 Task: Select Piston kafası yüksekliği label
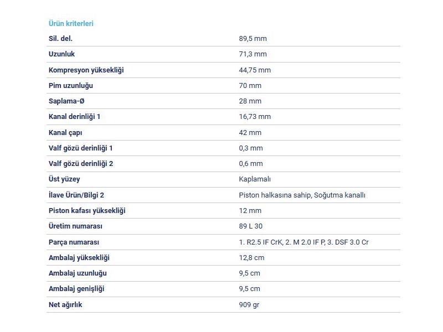[x=87, y=211]
